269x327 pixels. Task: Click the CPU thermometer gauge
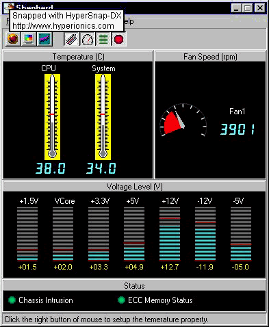[x=52, y=117]
